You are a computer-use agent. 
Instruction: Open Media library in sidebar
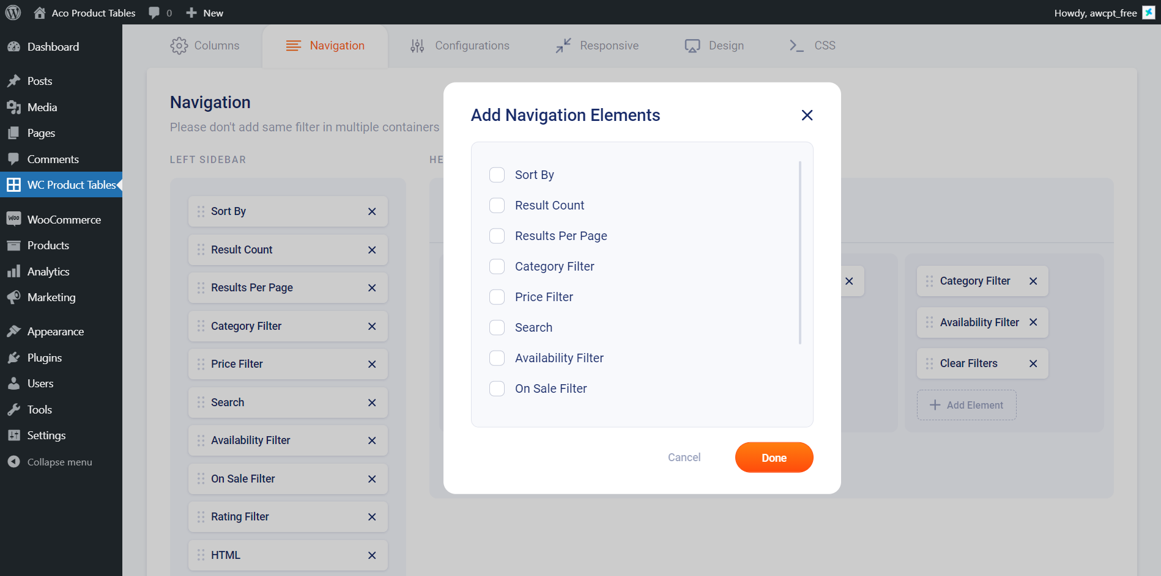tap(61, 108)
